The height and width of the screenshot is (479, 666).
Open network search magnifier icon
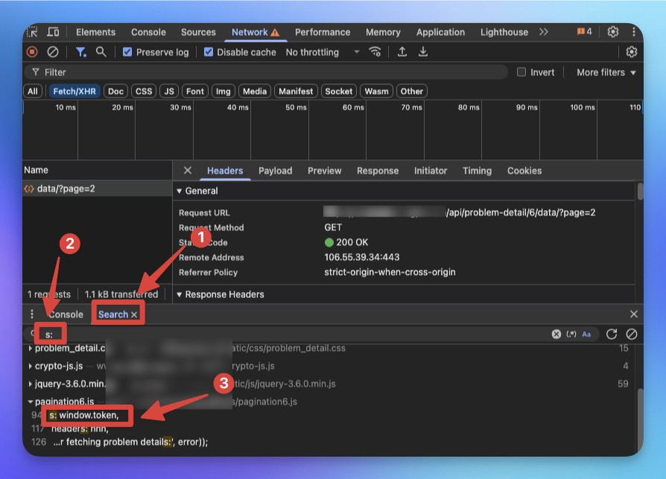[101, 52]
